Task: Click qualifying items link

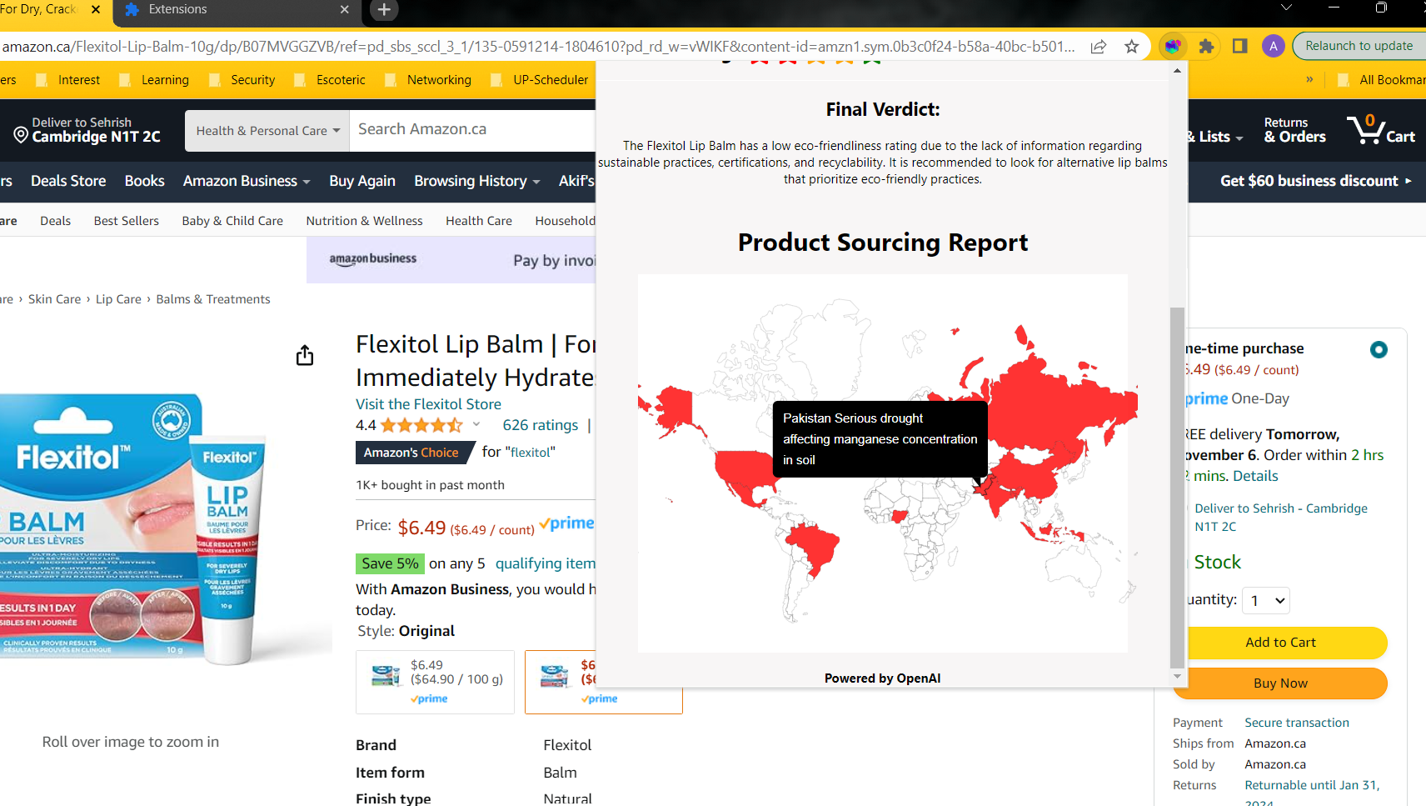Action: (545, 563)
